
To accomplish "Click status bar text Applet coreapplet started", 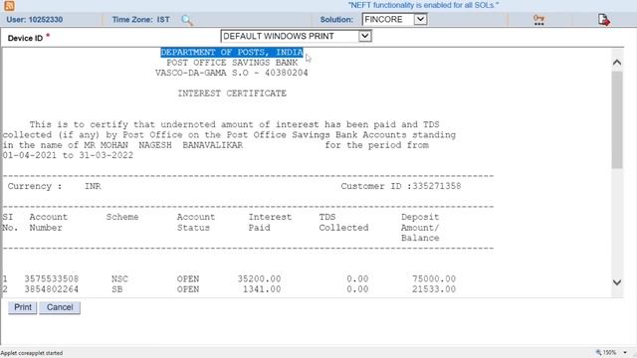I will coord(32,353).
